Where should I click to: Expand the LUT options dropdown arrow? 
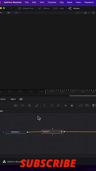(89, 13)
